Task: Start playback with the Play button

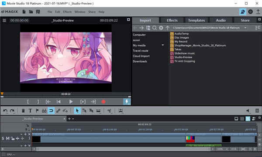Action: [71, 102]
